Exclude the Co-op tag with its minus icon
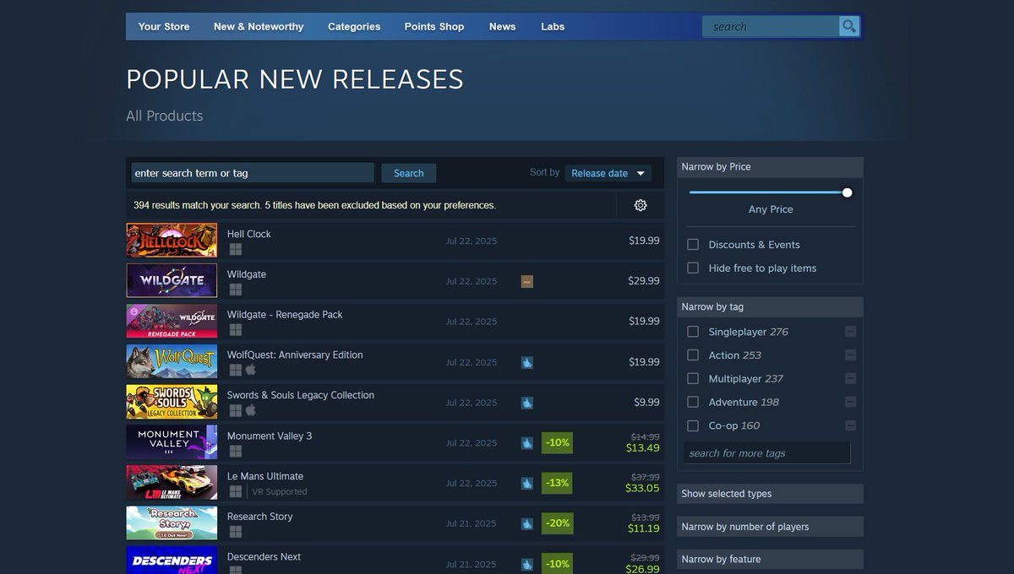Screen dimensions: 1014x574 pyautogui.click(x=850, y=425)
